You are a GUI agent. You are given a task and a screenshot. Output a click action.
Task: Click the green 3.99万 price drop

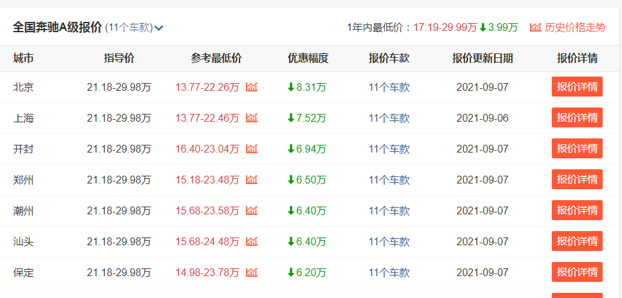click(x=503, y=28)
